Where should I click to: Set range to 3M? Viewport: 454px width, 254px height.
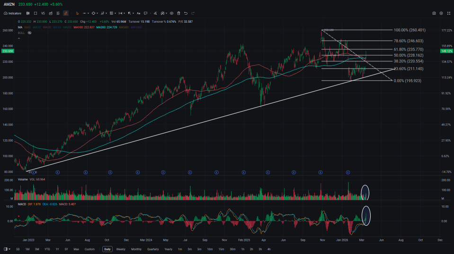(x=37, y=249)
